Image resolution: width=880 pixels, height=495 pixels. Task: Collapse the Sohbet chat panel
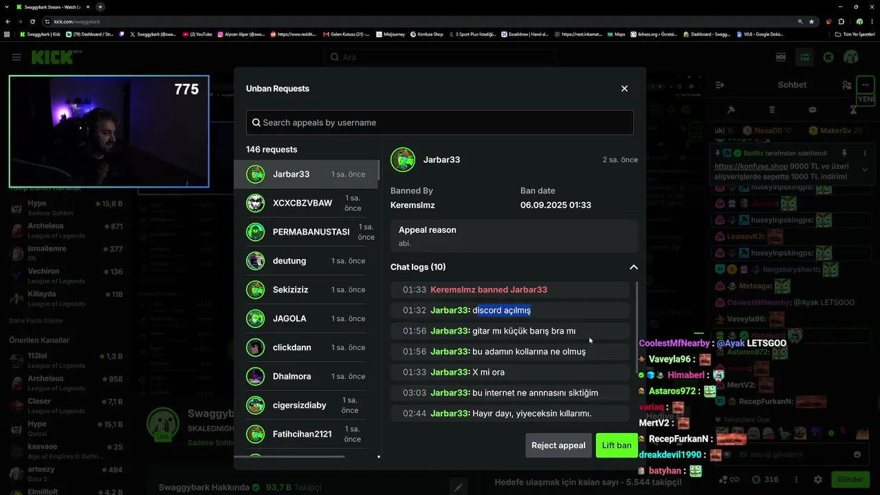click(x=720, y=85)
